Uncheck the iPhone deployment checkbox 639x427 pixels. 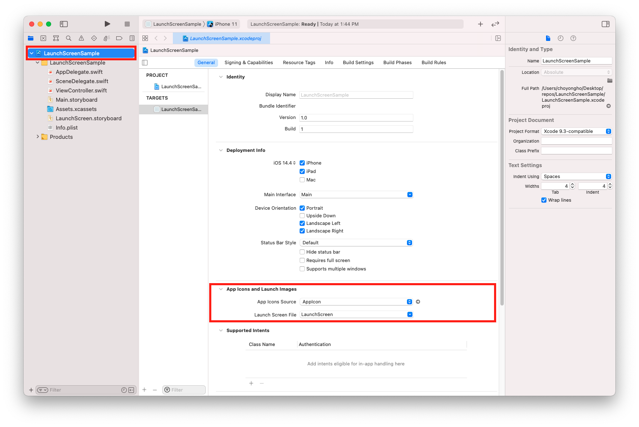pos(302,163)
